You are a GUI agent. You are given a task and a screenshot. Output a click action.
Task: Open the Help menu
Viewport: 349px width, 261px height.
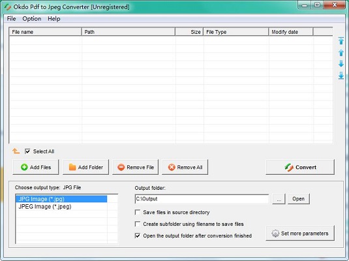click(x=54, y=19)
